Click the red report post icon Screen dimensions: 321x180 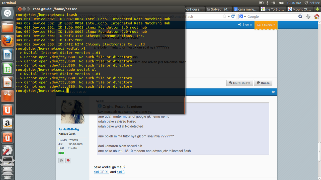[x=68, y=160]
